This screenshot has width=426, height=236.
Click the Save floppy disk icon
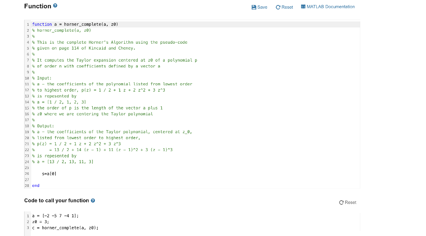[254, 7]
